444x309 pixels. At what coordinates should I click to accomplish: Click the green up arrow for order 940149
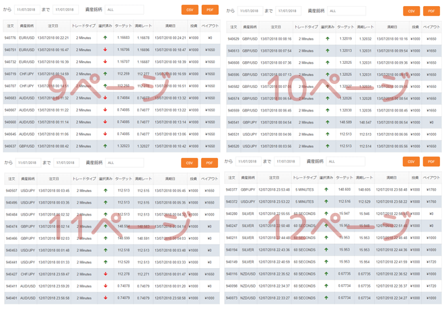point(326,262)
